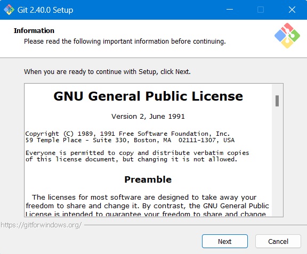Click the Git logo in the header
The height and width of the screenshot is (254, 307).
click(287, 36)
